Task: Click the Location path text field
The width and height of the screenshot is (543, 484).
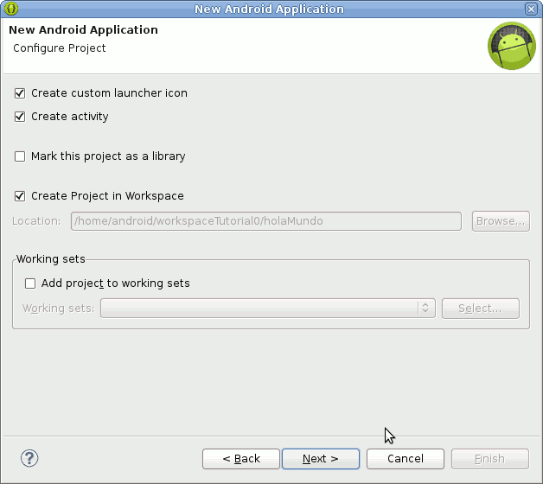Action: coord(265,221)
